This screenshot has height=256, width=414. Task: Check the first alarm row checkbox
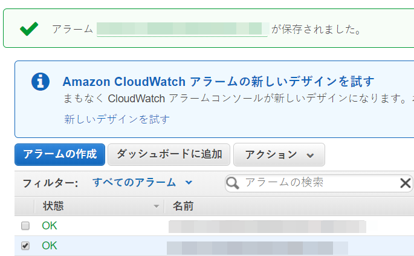[25, 226]
